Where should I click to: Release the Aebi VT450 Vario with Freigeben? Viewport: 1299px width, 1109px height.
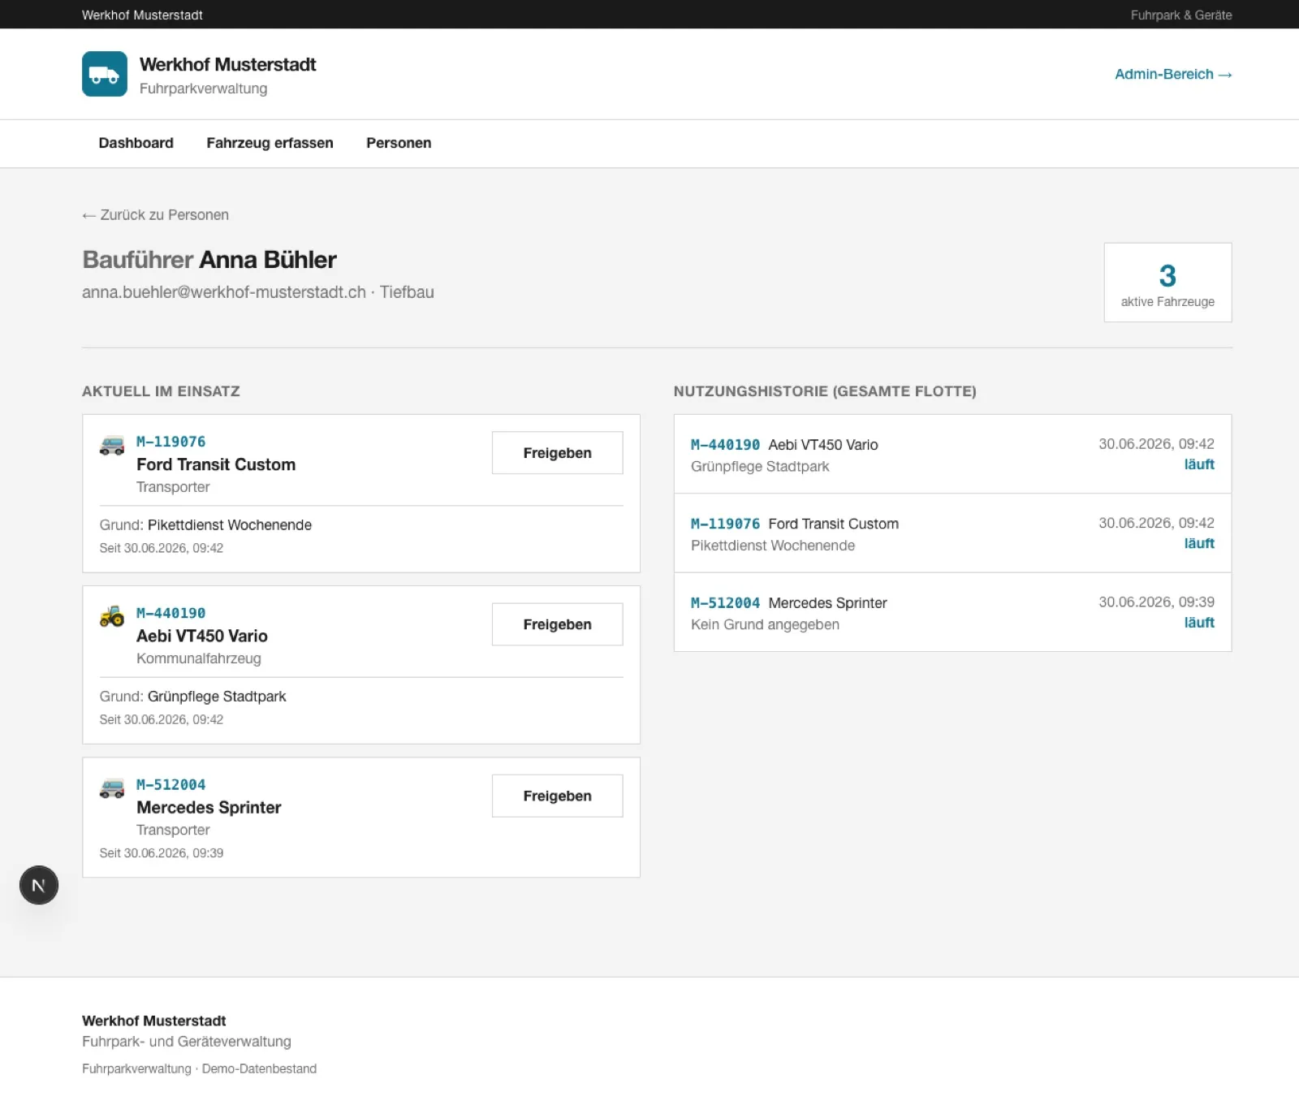(557, 624)
